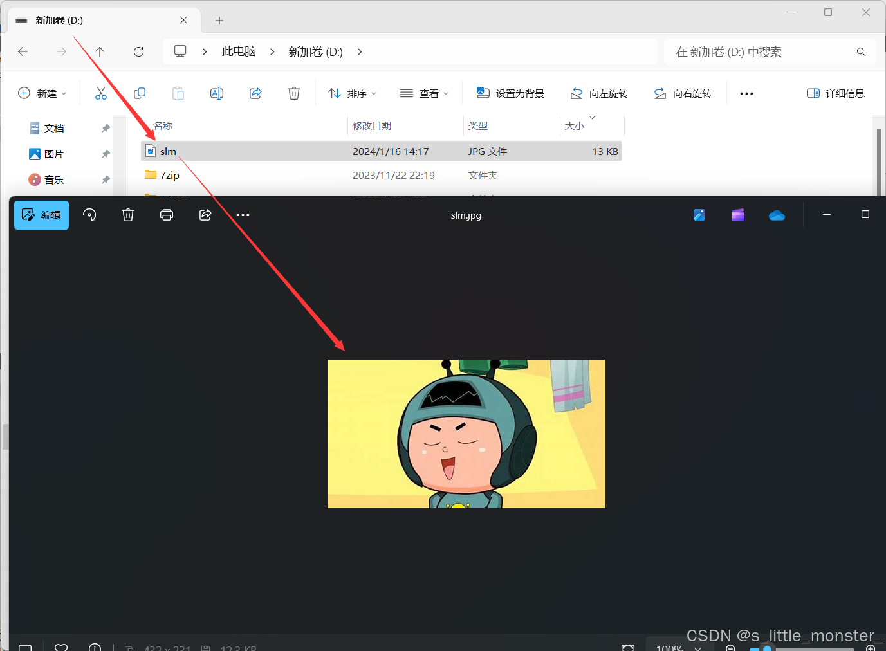Image resolution: width=886 pixels, height=651 pixels.
Task: Open 音乐 in Explorer sidebar
Action: point(54,179)
